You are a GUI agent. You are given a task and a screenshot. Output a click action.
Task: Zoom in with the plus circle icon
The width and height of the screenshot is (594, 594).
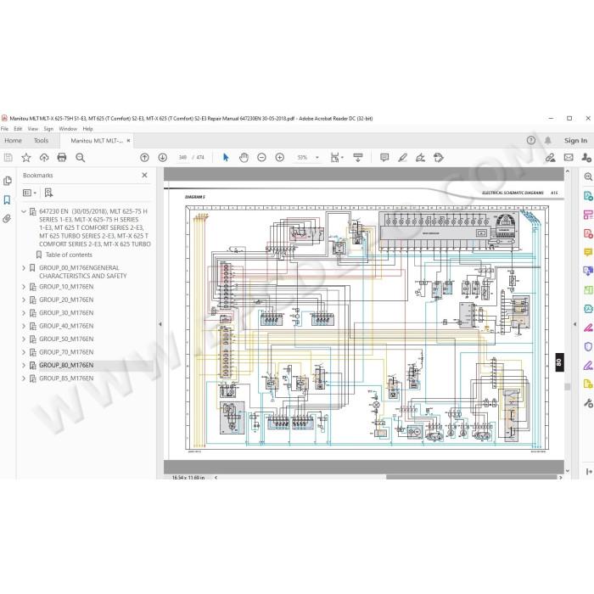pyautogui.click(x=279, y=157)
